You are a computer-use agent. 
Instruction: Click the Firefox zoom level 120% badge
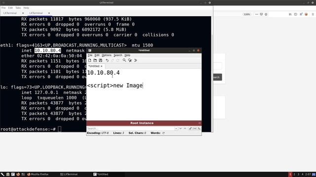(247, 14)
